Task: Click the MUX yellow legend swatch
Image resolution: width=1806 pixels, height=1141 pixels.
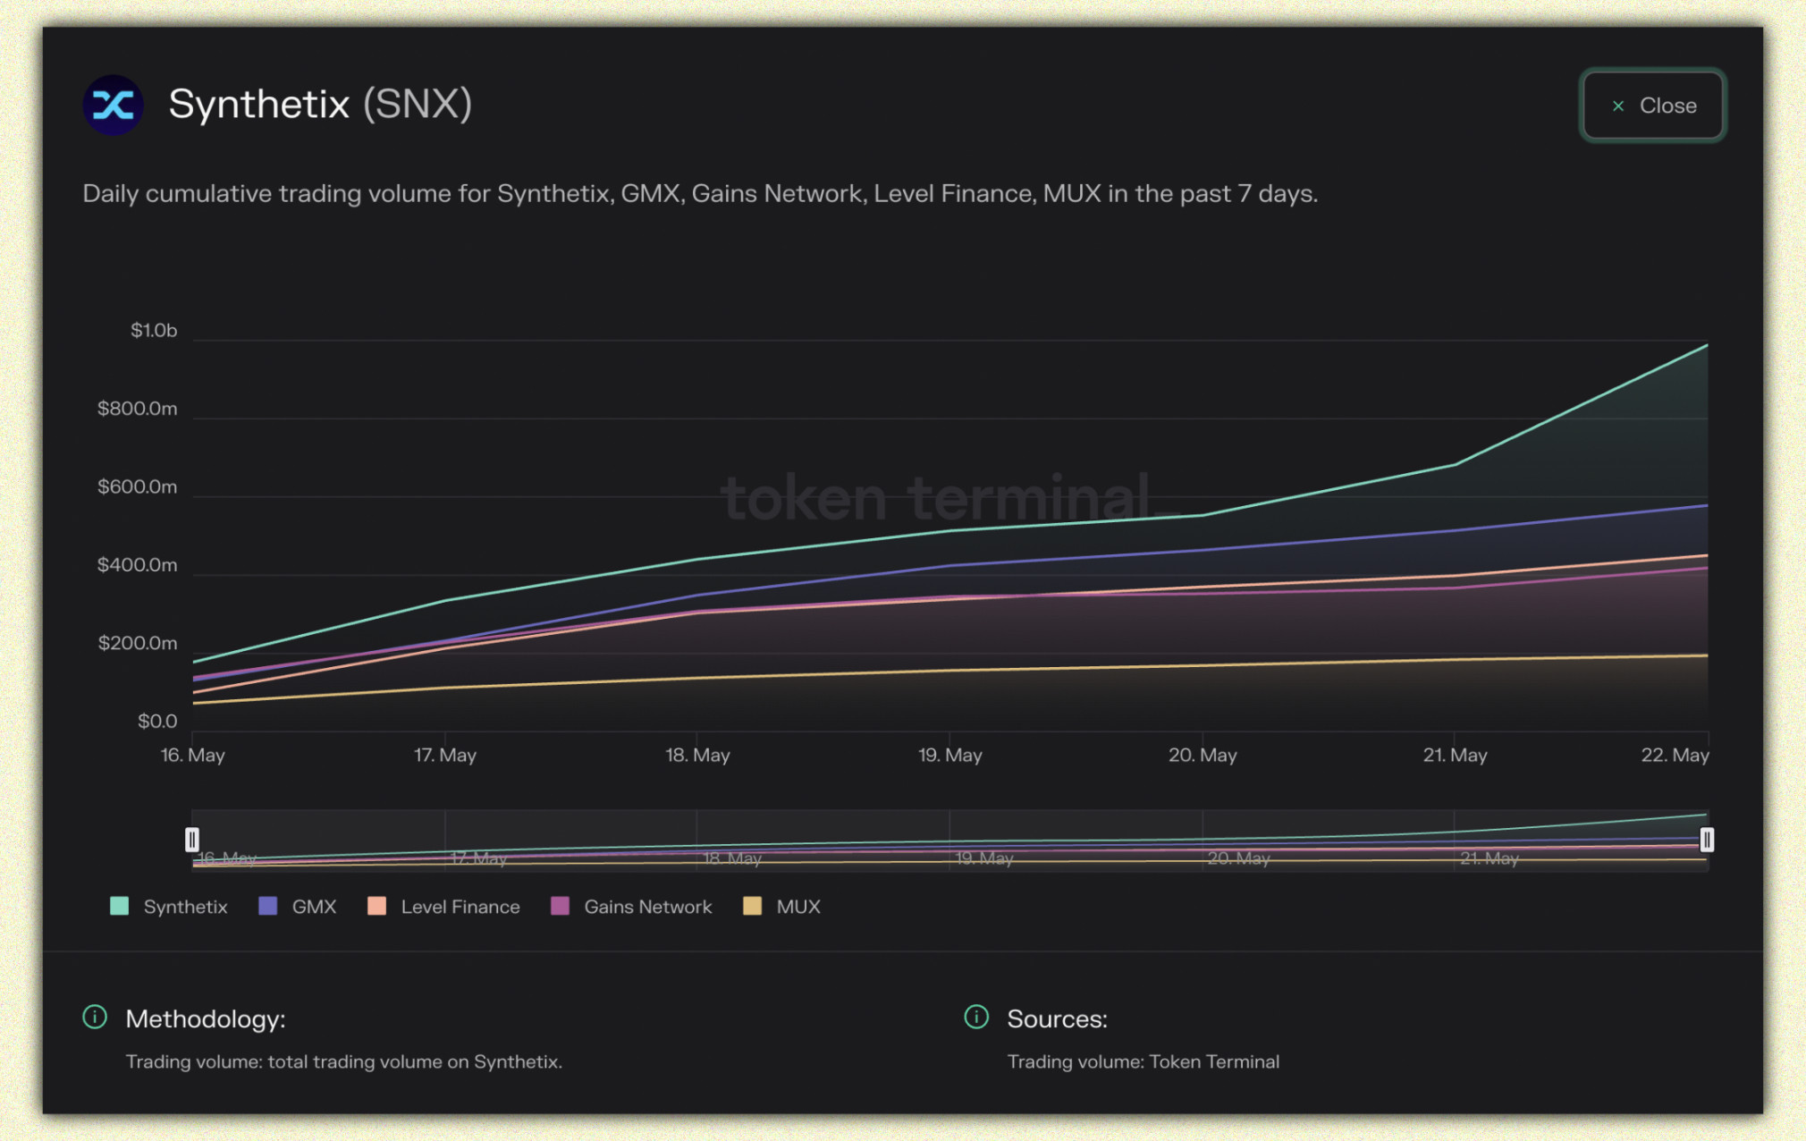Action: click(752, 906)
